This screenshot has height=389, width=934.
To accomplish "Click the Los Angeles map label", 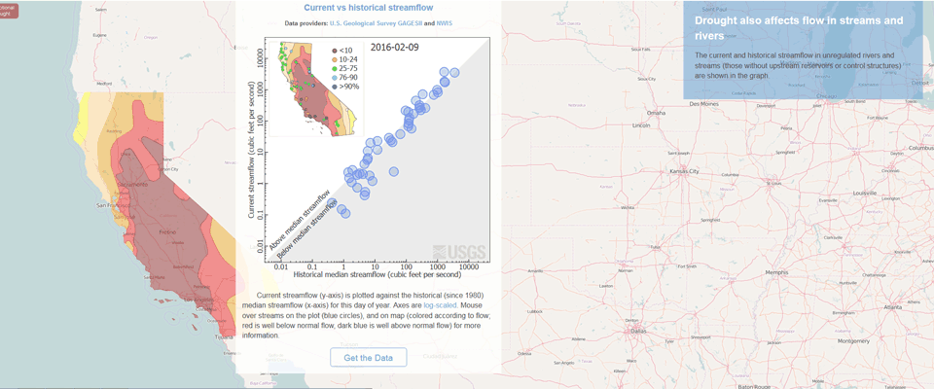I will [198, 300].
